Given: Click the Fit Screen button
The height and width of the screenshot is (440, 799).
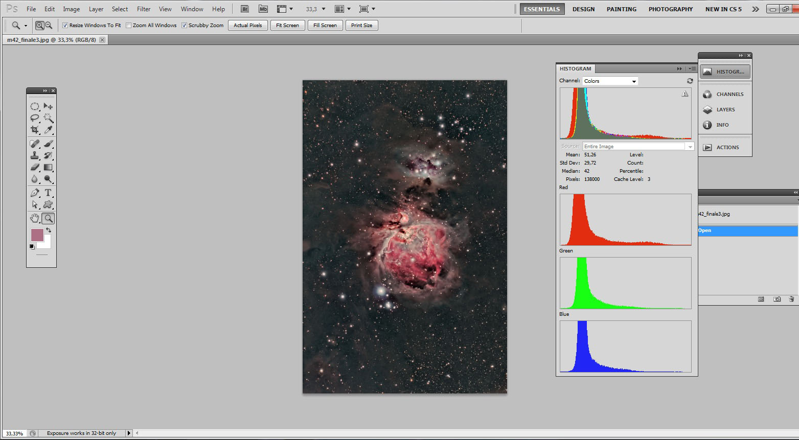Looking at the screenshot, I should (x=287, y=25).
